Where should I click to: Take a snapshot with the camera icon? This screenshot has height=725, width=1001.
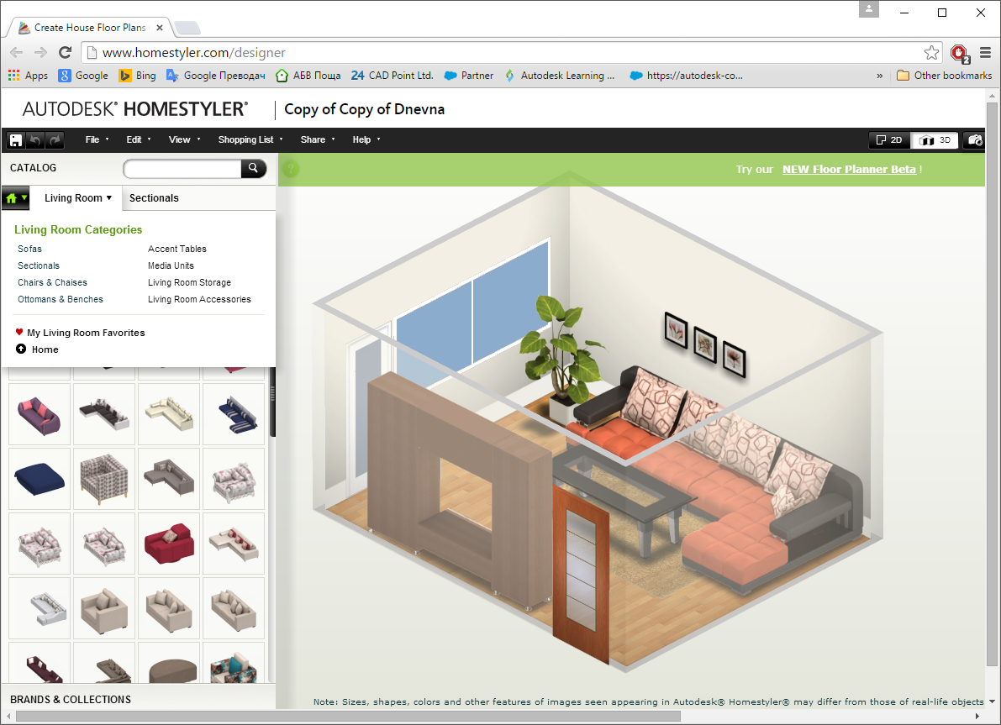coord(975,140)
